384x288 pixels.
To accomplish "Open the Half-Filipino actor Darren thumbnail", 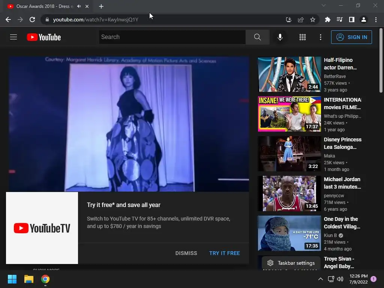I will tap(289, 74).
